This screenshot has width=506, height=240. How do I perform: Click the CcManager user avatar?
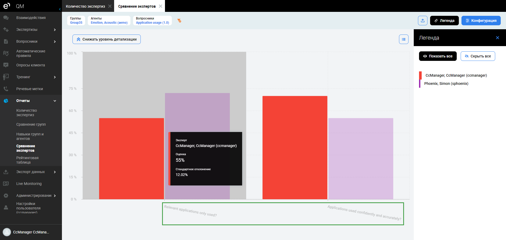coord(7,232)
